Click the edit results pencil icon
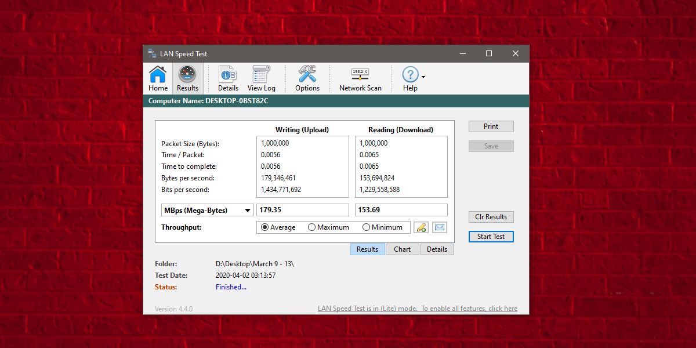 pyautogui.click(x=420, y=227)
